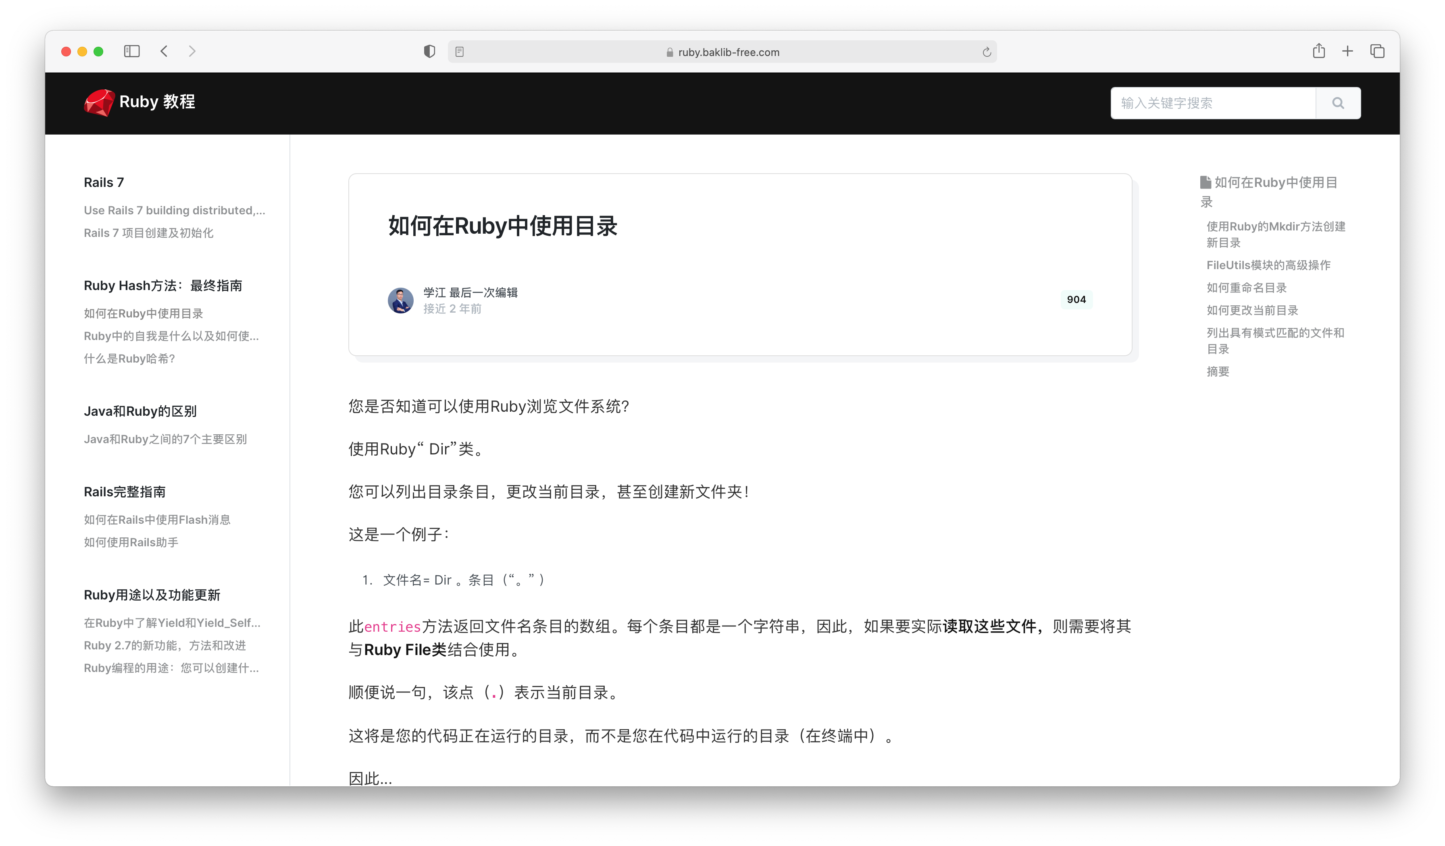Open 在Ruby中了解Yield和Yield_Self article
This screenshot has width=1445, height=846.
(172, 622)
